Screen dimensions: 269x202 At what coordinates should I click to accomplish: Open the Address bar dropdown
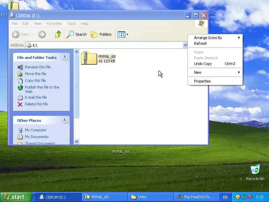[x=185, y=45]
